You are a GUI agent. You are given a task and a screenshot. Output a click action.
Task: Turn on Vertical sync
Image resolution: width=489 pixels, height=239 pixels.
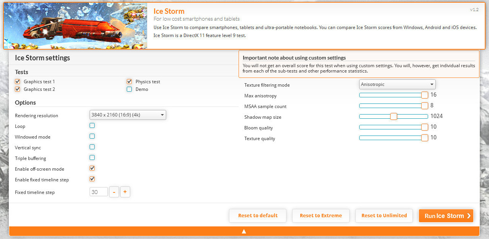[92, 147]
